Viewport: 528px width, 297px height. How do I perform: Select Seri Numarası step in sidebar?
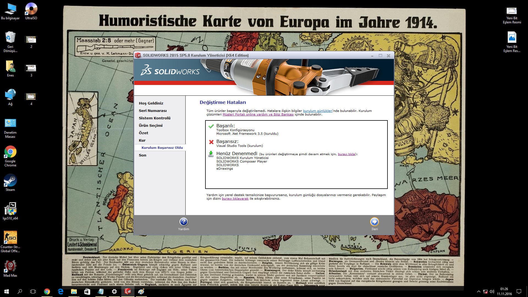[153, 111]
